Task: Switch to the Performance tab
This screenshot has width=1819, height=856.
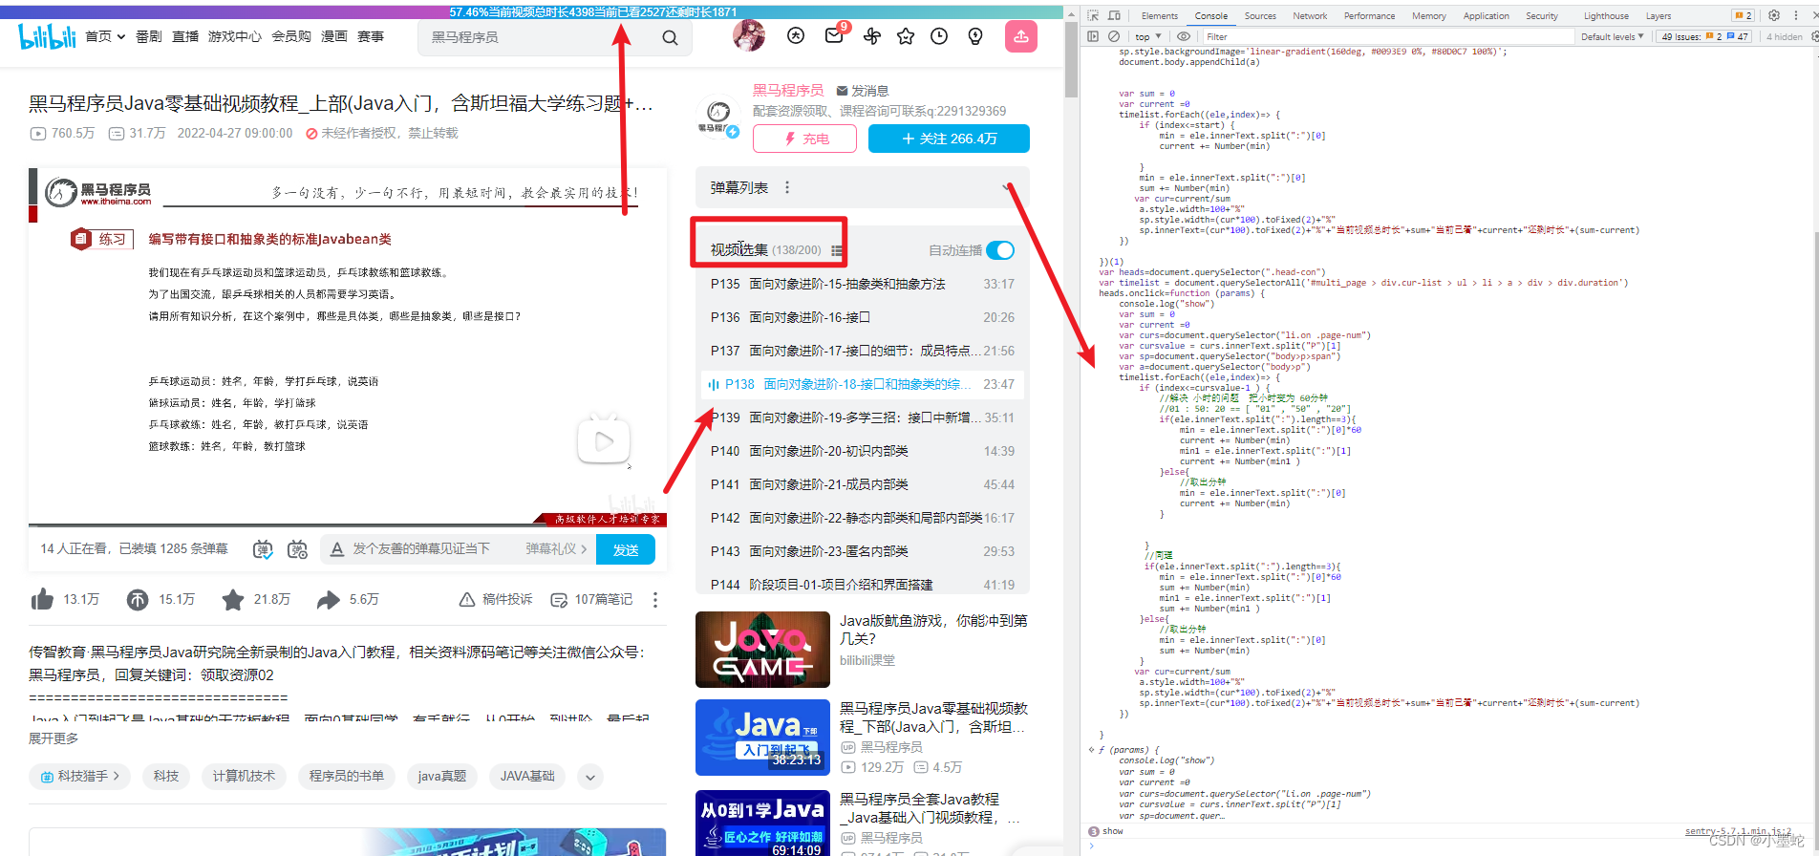Action: [x=1369, y=15]
